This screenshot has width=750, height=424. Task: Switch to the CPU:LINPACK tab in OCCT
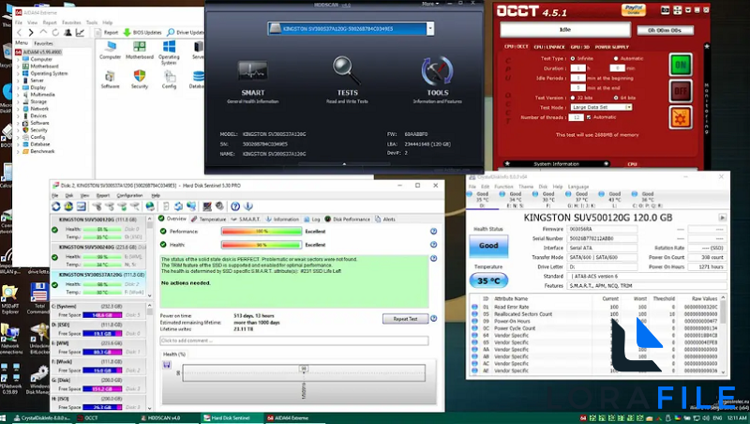tap(549, 47)
